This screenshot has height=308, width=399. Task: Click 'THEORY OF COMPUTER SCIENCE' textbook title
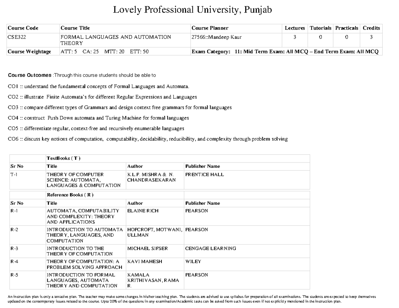click(x=84, y=180)
